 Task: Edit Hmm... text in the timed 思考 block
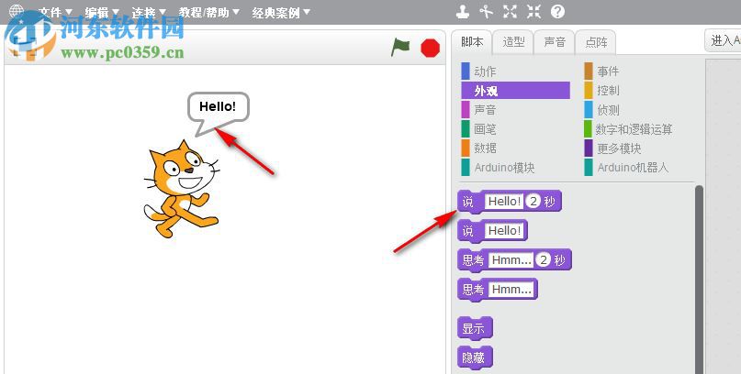pos(511,259)
